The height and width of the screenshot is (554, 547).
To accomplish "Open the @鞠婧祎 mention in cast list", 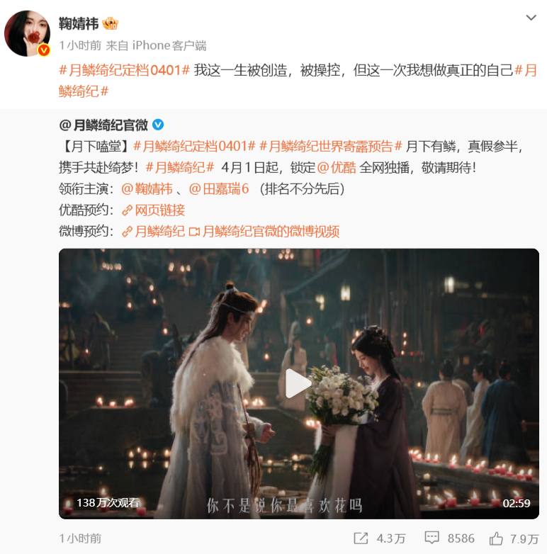I will pyautogui.click(x=147, y=189).
